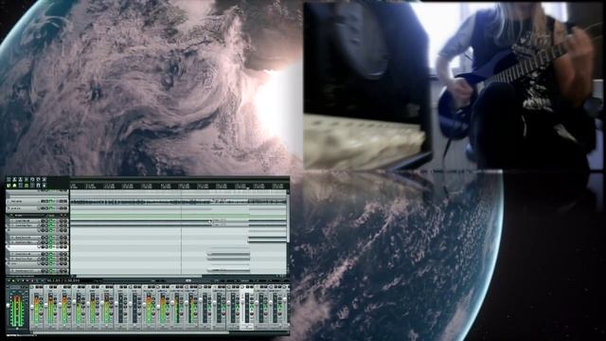Toggle snap toolbar icon
Viewport: 606px width, 341px height.
pyautogui.click(x=38, y=186)
